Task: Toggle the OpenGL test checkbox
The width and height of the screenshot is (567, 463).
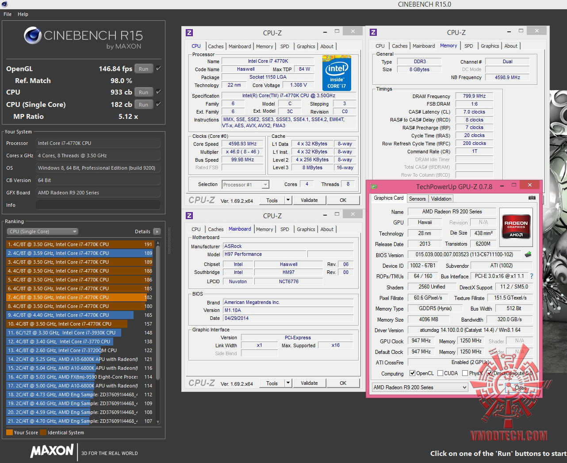Action: [x=158, y=68]
